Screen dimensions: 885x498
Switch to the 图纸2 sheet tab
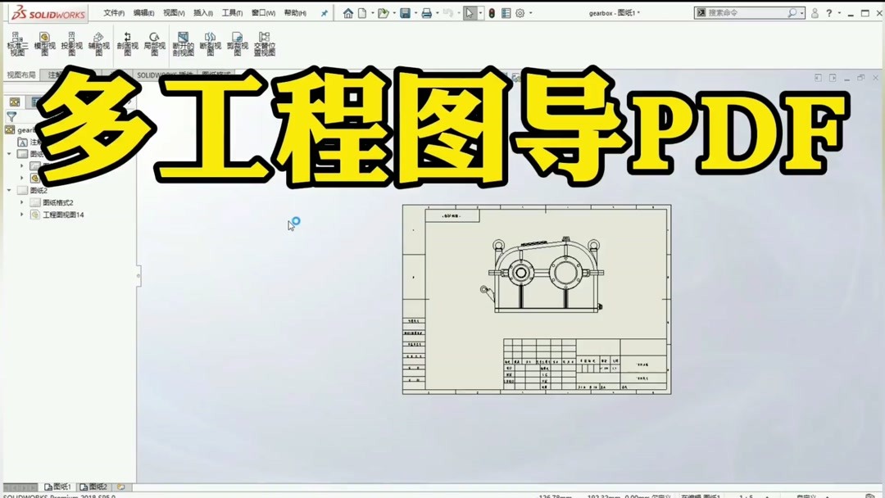tap(93, 486)
